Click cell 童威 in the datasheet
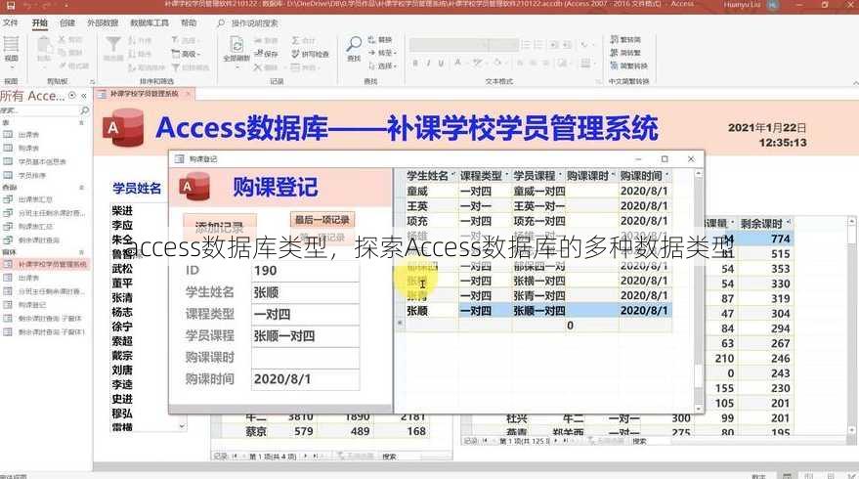 tap(431, 192)
